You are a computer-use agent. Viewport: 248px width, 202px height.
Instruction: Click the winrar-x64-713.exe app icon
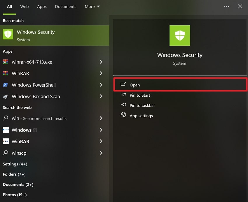(6, 62)
